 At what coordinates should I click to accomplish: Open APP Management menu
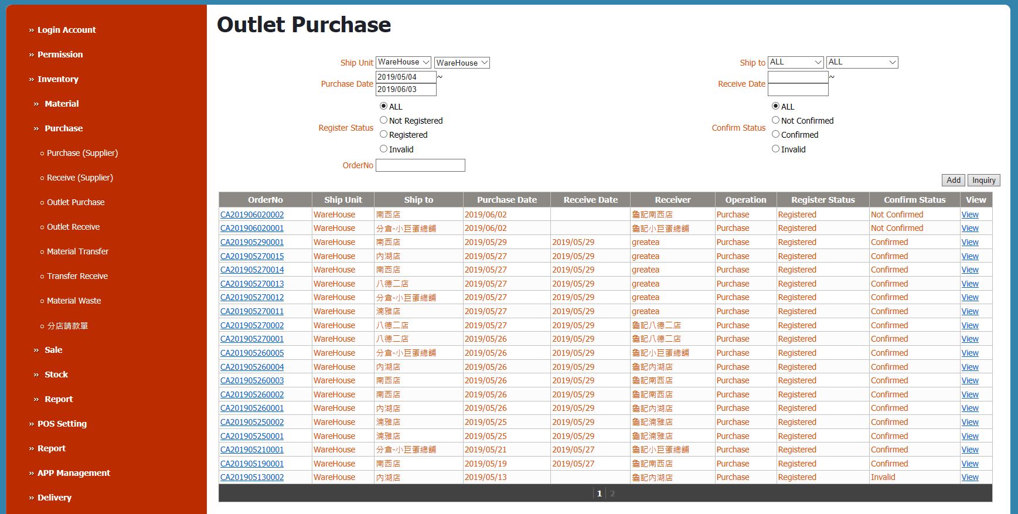73,473
